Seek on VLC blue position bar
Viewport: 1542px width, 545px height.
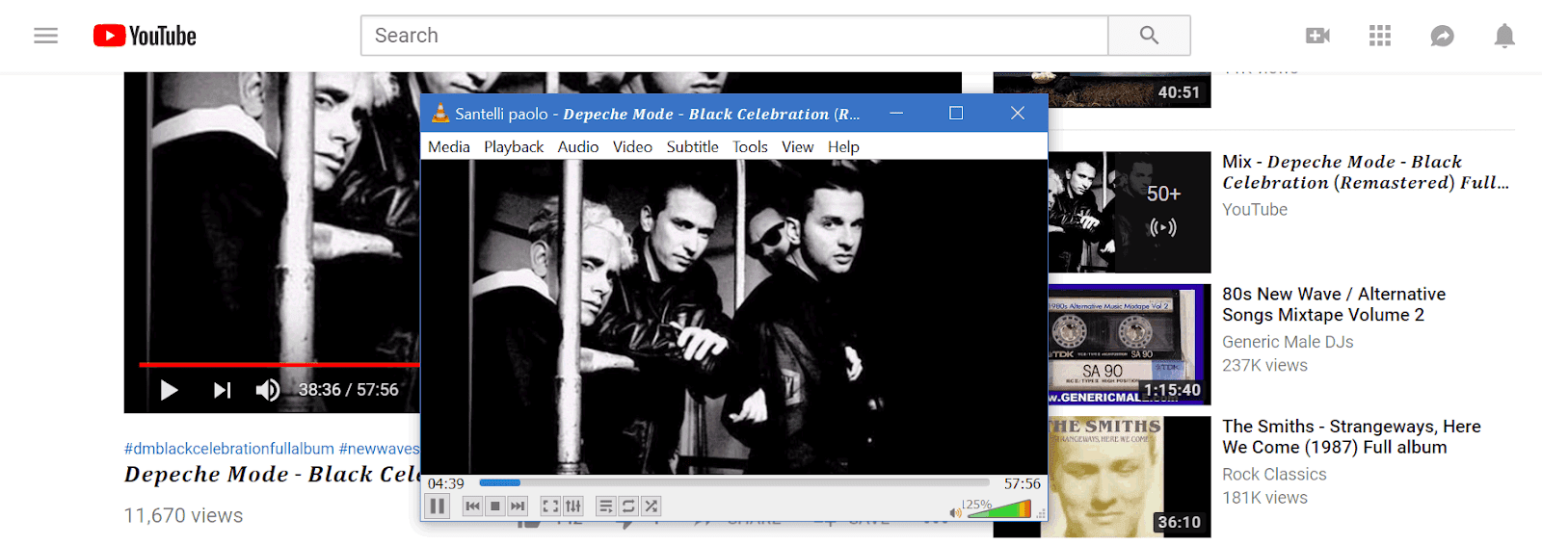tap(734, 482)
